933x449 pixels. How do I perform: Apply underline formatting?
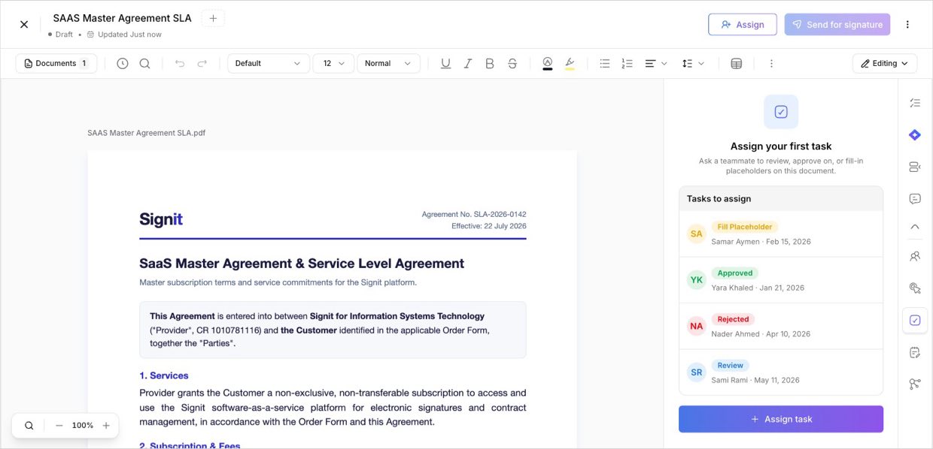coord(445,64)
